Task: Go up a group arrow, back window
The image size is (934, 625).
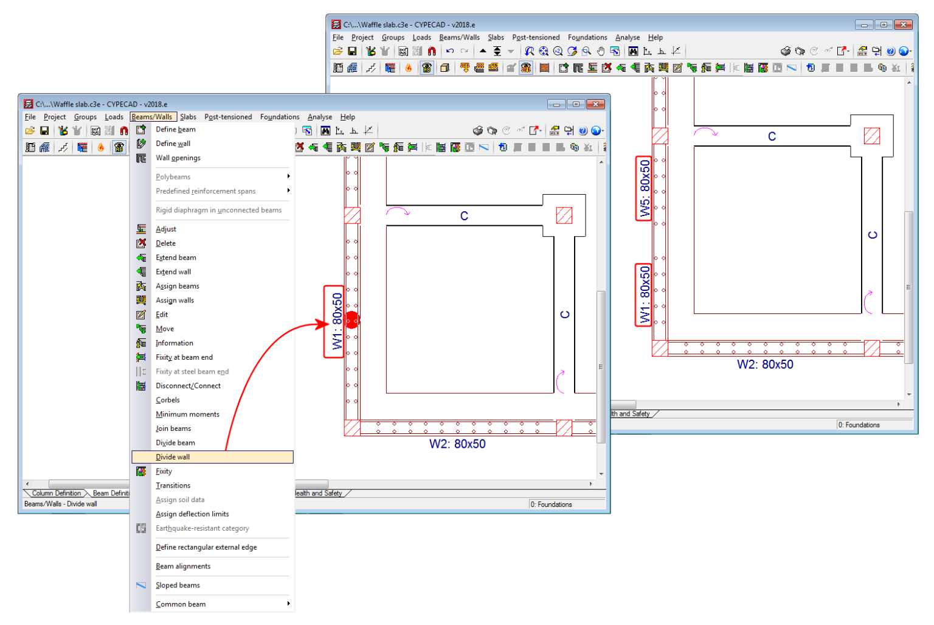Action: [483, 51]
